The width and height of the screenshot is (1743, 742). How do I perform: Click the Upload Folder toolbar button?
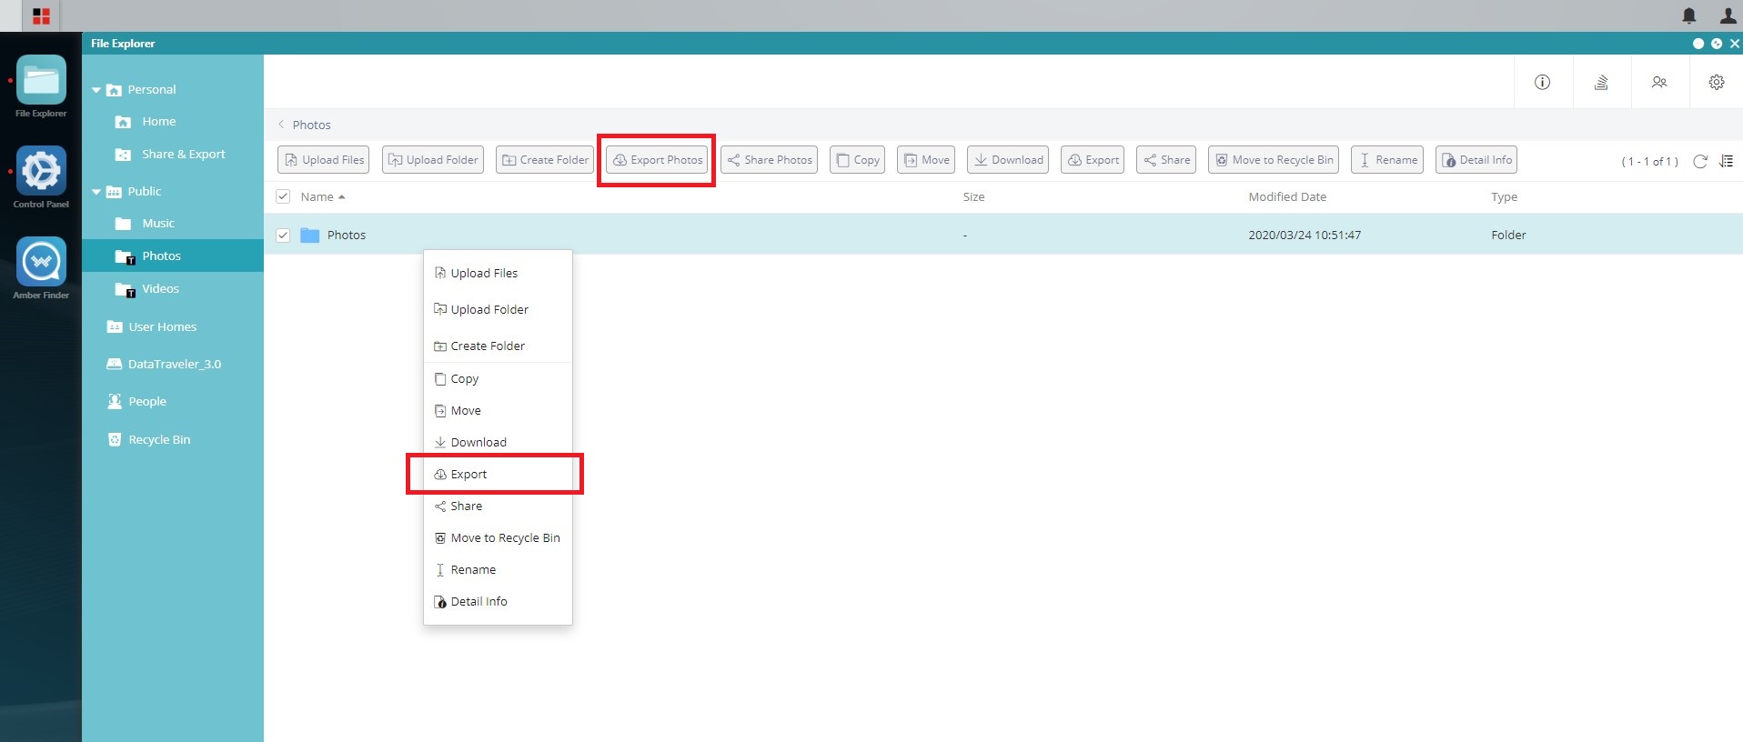coord(433,159)
